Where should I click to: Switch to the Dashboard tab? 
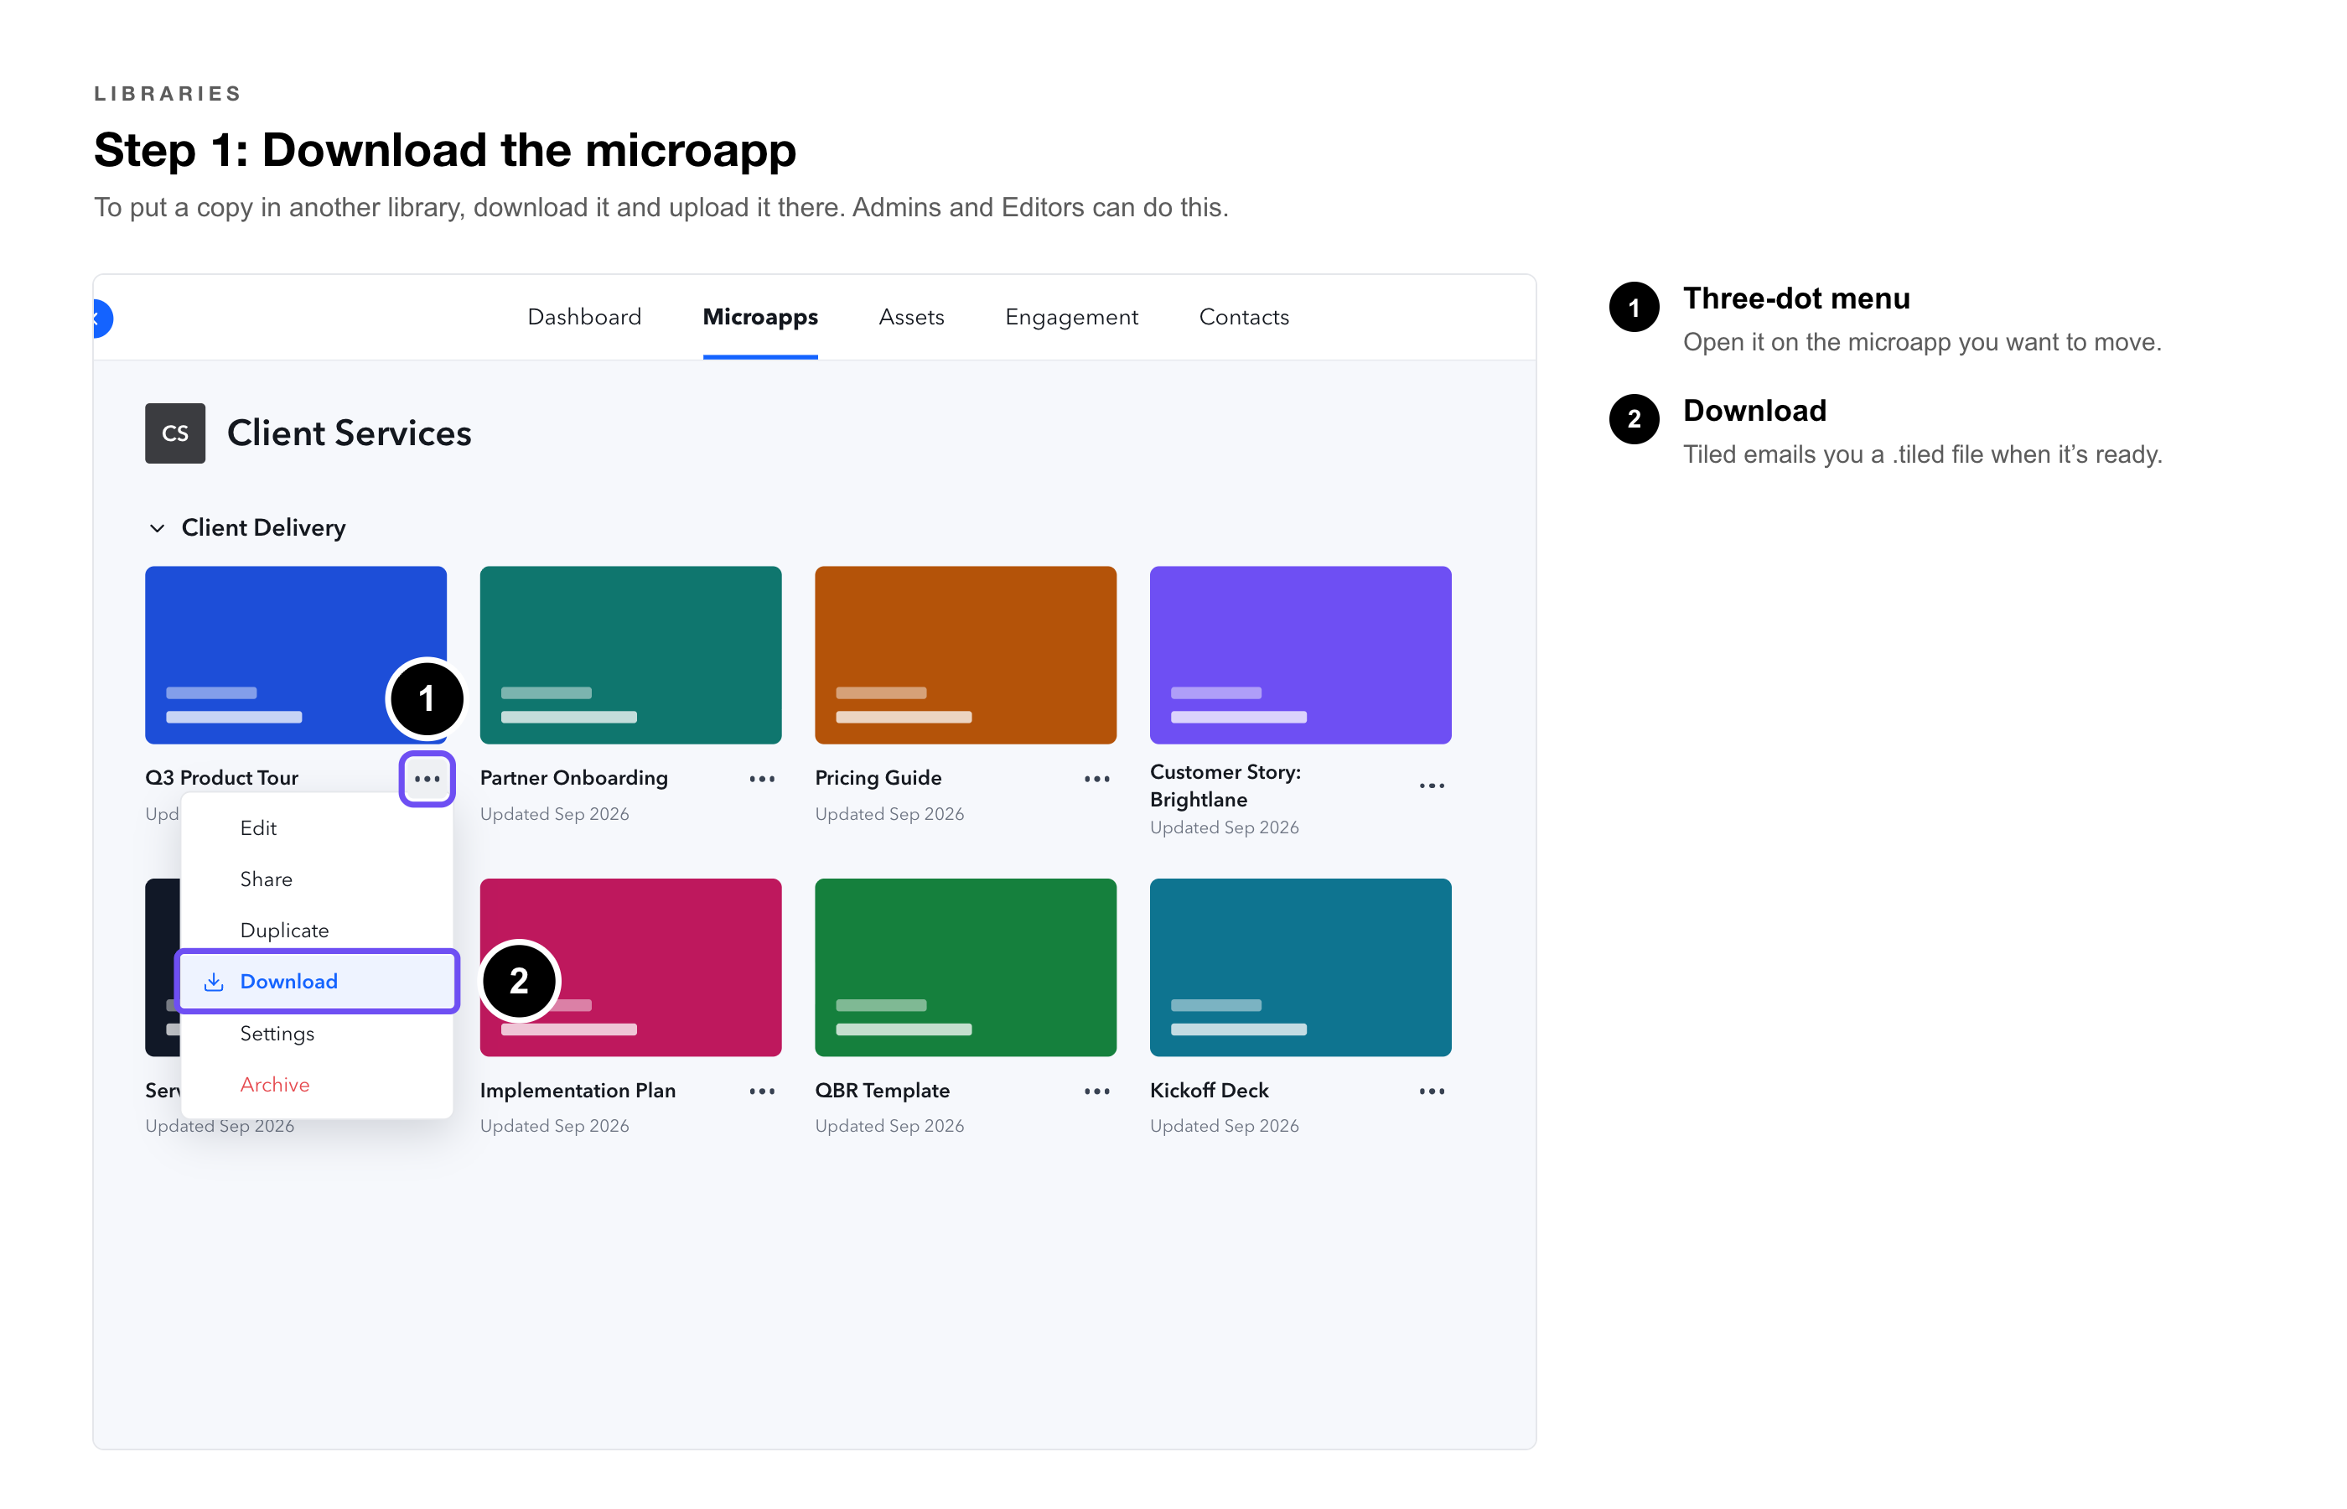[585, 318]
